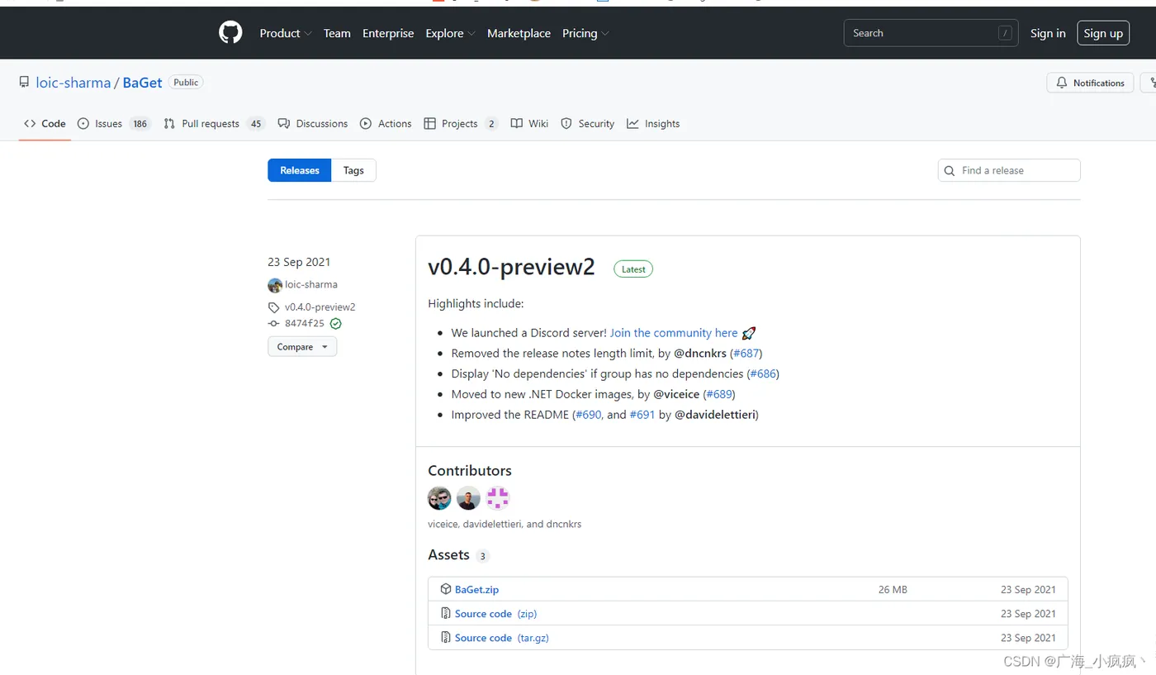Screen dimensions: 1156x675
Task: Open the Team page
Action: coord(337,33)
